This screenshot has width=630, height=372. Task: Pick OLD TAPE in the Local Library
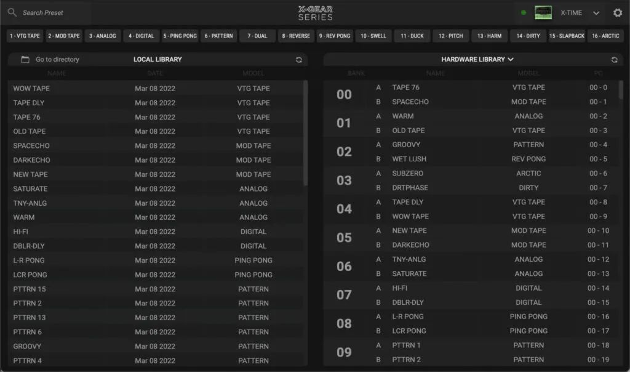(156, 132)
